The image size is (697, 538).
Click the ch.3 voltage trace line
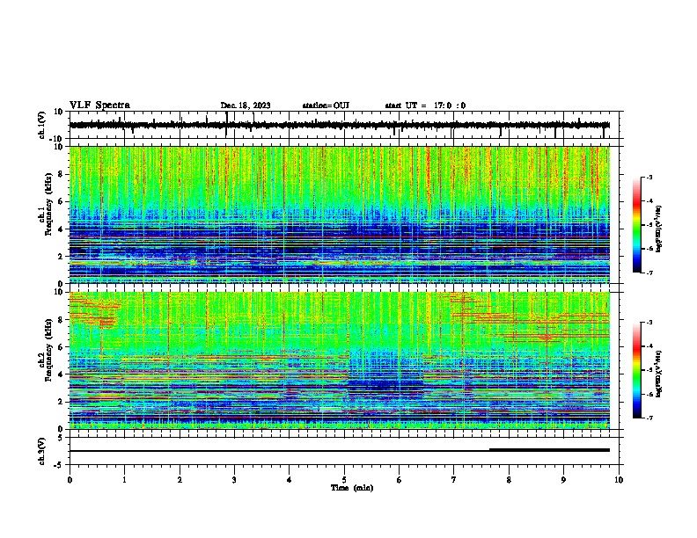pyautogui.click(x=339, y=451)
